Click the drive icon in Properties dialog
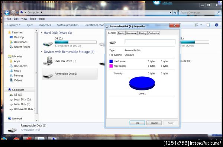Image resolution: width=223 pixels, height=147 pixels. pyautogui.click(x=113, y=42)
